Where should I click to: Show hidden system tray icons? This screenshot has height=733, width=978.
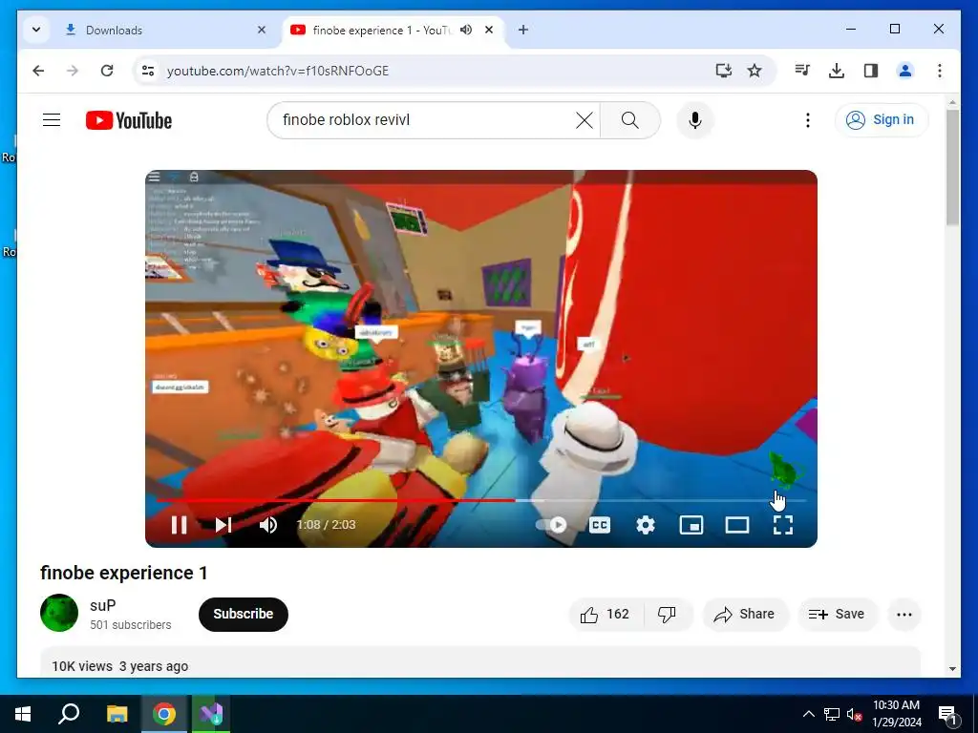point(808,714)
